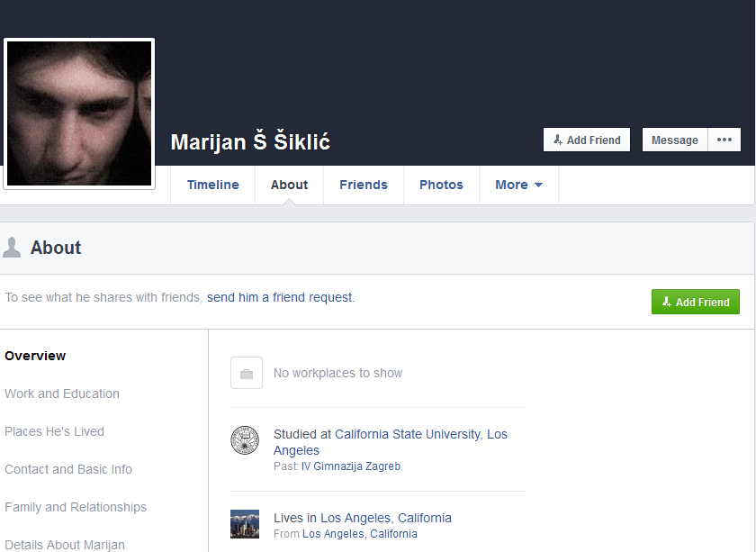Viewport: 756px width, 552px height.
Task: Click the Los Angeles city photo icon
Action: [x=245, y=524]
